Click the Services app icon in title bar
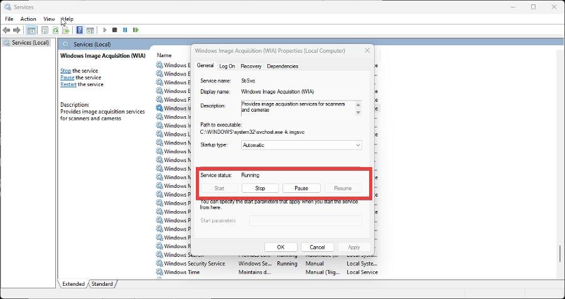Viewport: 565px width, 299px height. [8, 7]
